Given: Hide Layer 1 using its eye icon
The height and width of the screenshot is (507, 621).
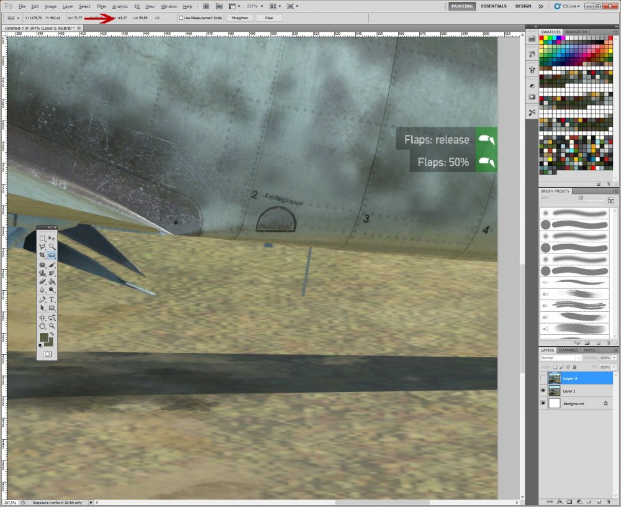Looking at the screenshot, I should (x=543, y=391).
